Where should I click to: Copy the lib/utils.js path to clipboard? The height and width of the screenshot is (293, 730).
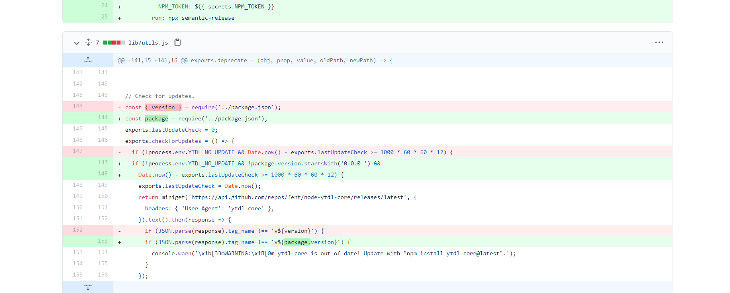point(178,42)
